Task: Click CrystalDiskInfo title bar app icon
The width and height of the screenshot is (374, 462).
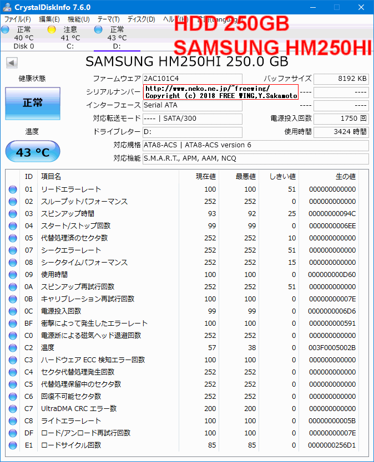Action: 7,7
